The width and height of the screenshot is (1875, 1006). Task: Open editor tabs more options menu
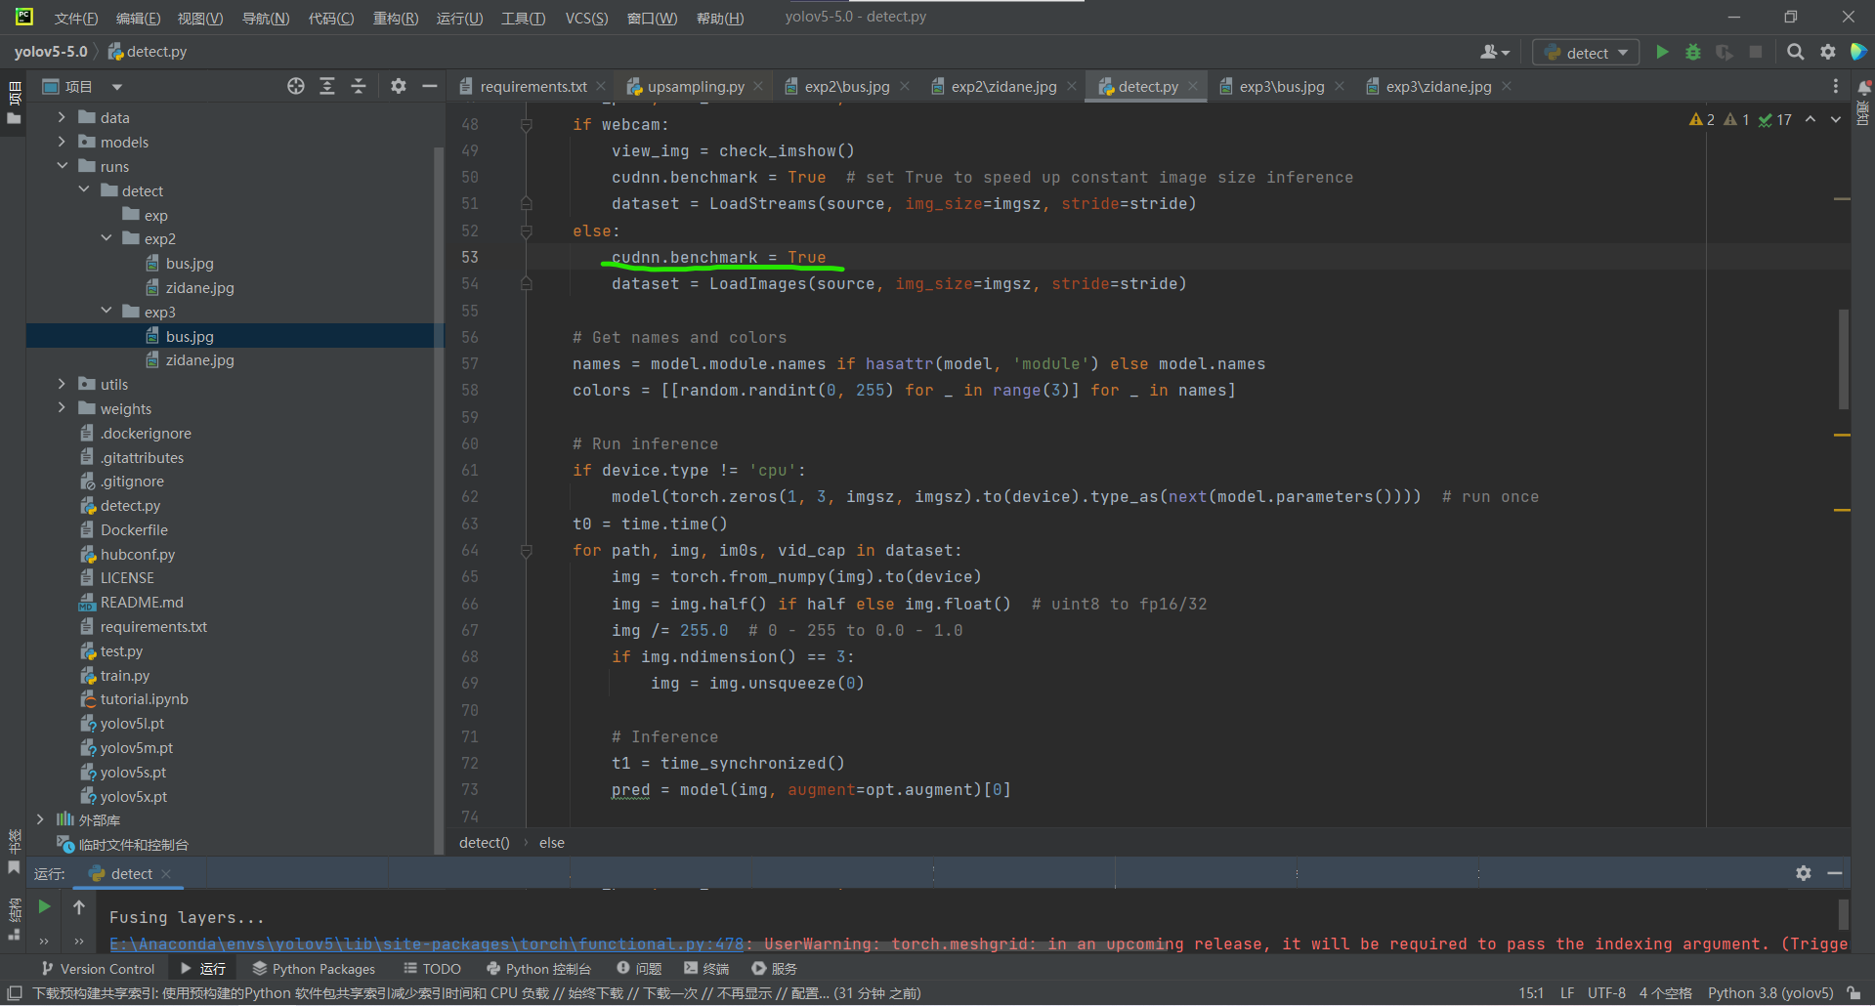tap(1836, 86)
